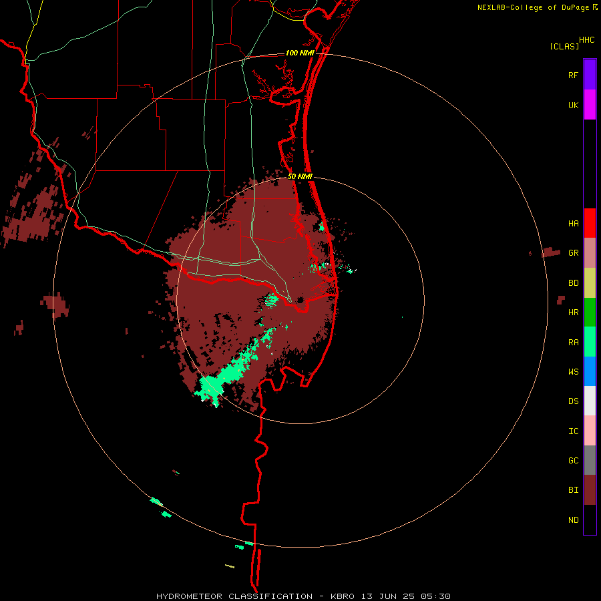Click the IC legend label
601x601 pixels.
click(574, 431)
